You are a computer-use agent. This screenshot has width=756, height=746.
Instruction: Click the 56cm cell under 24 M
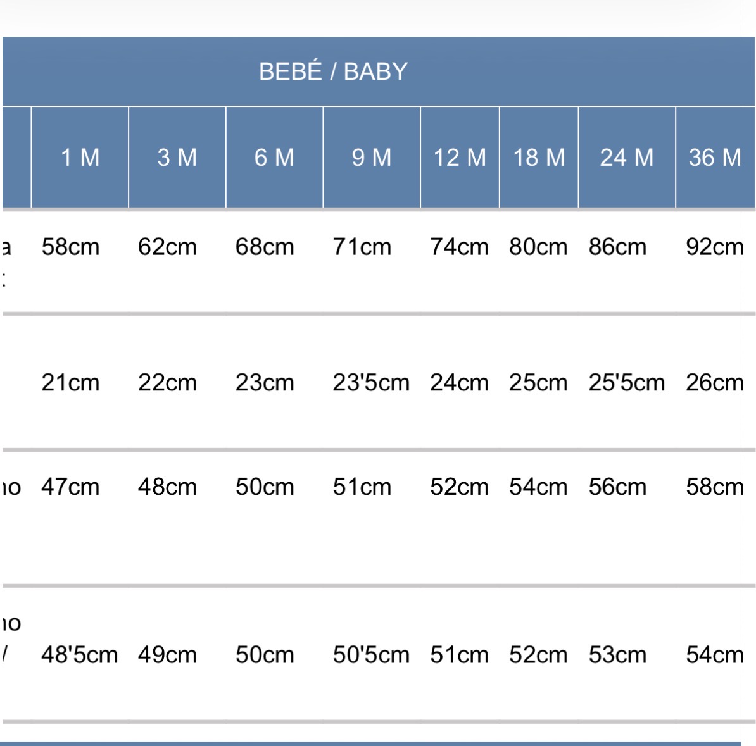[617, 487]
